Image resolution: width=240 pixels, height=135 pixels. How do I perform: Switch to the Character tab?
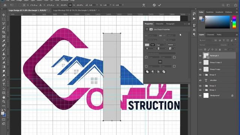pyautogui.click(x=159, y=24)
